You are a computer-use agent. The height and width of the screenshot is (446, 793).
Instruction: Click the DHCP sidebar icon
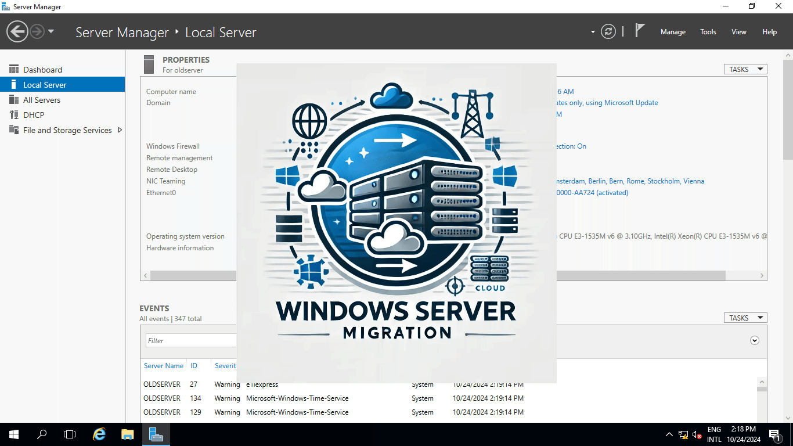(x=14, y=115)
